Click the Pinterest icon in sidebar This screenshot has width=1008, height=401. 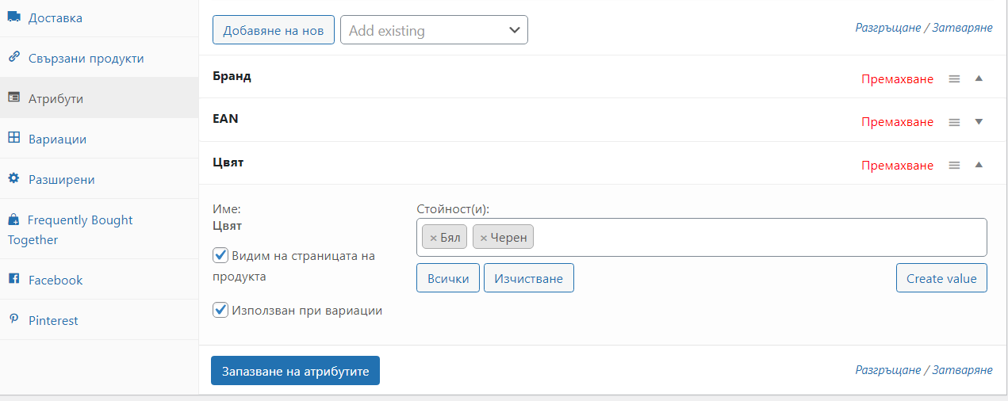point(13,319)
